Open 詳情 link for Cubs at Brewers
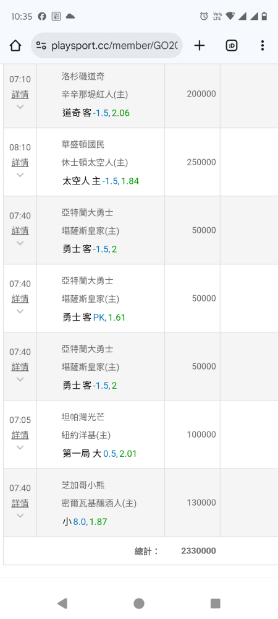 20,503
